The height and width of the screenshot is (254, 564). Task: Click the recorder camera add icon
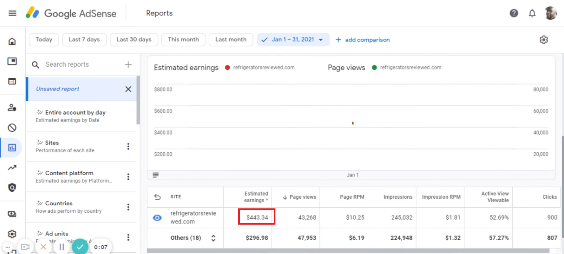(25, 247)
